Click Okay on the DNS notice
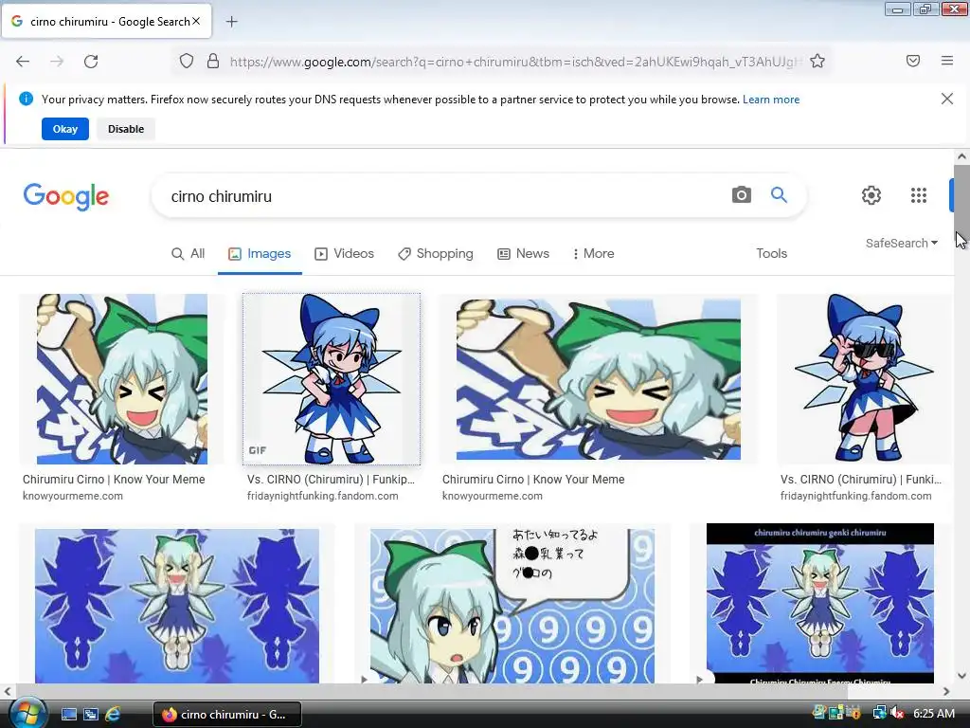970x728 pixels. click(x=65, y=129)
